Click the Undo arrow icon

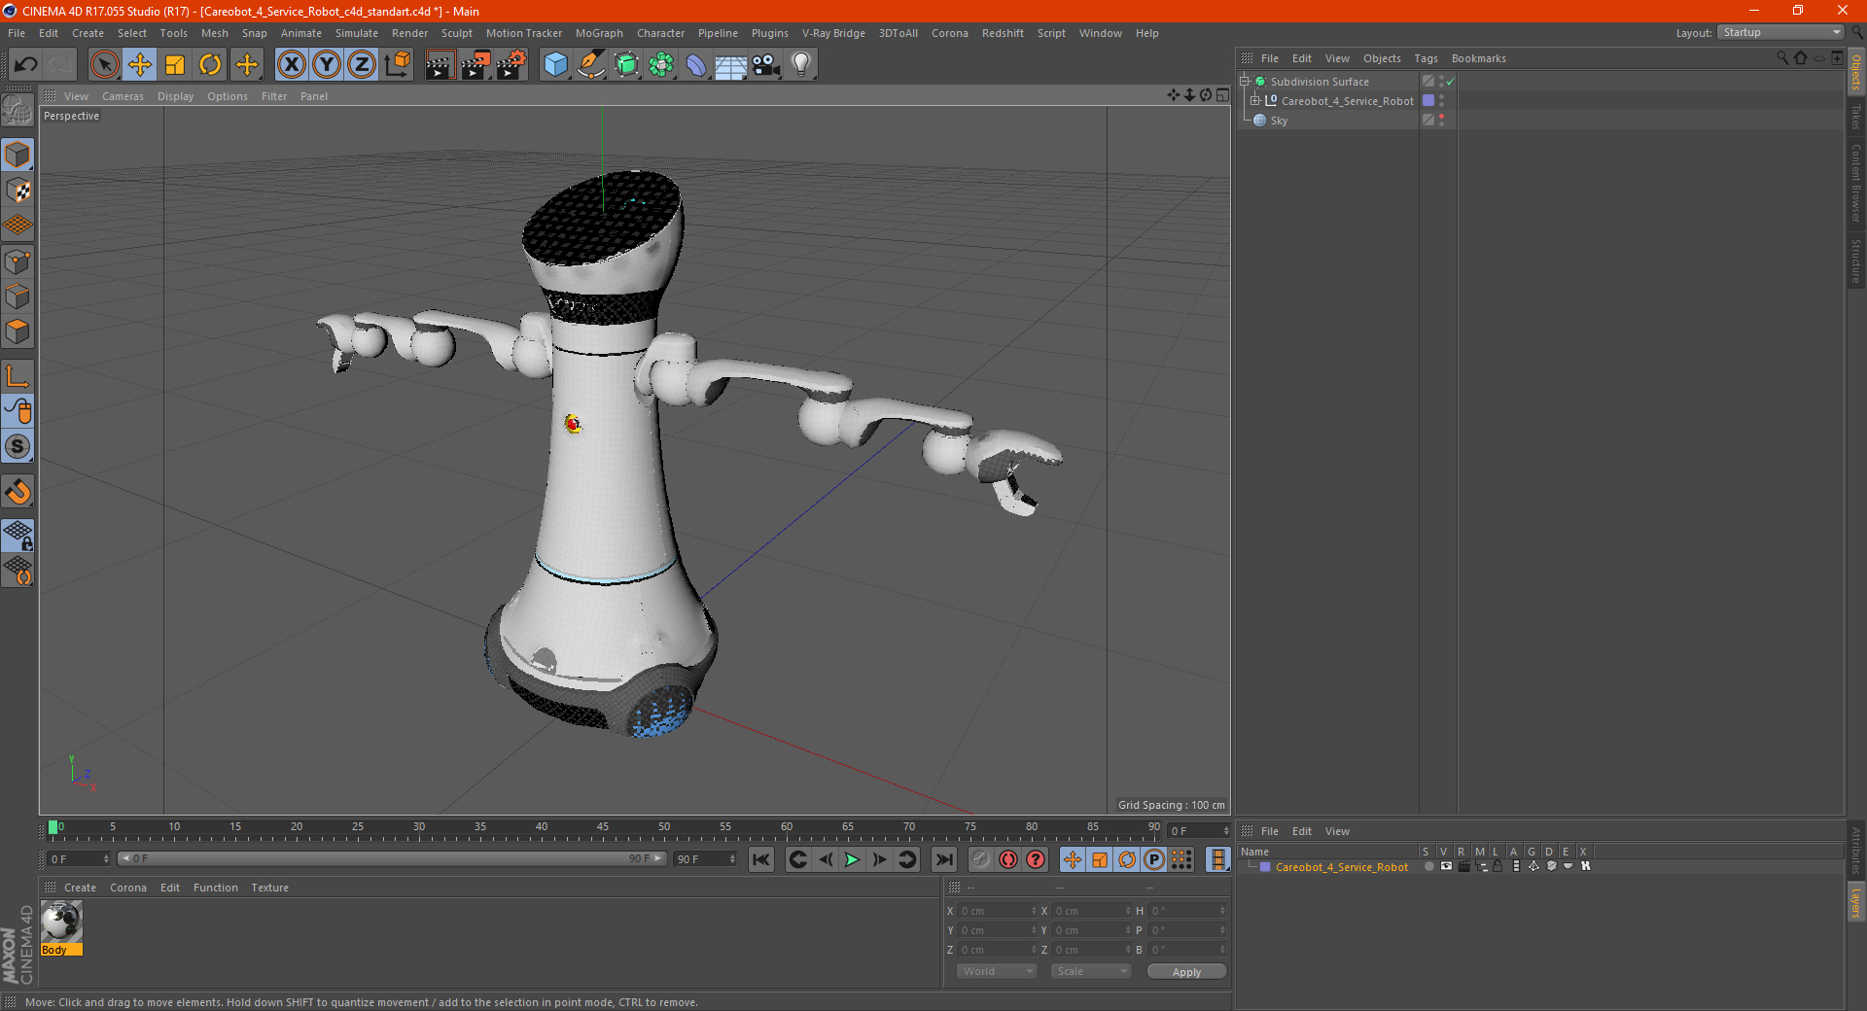pyautogui.click(x=26, y=65)
